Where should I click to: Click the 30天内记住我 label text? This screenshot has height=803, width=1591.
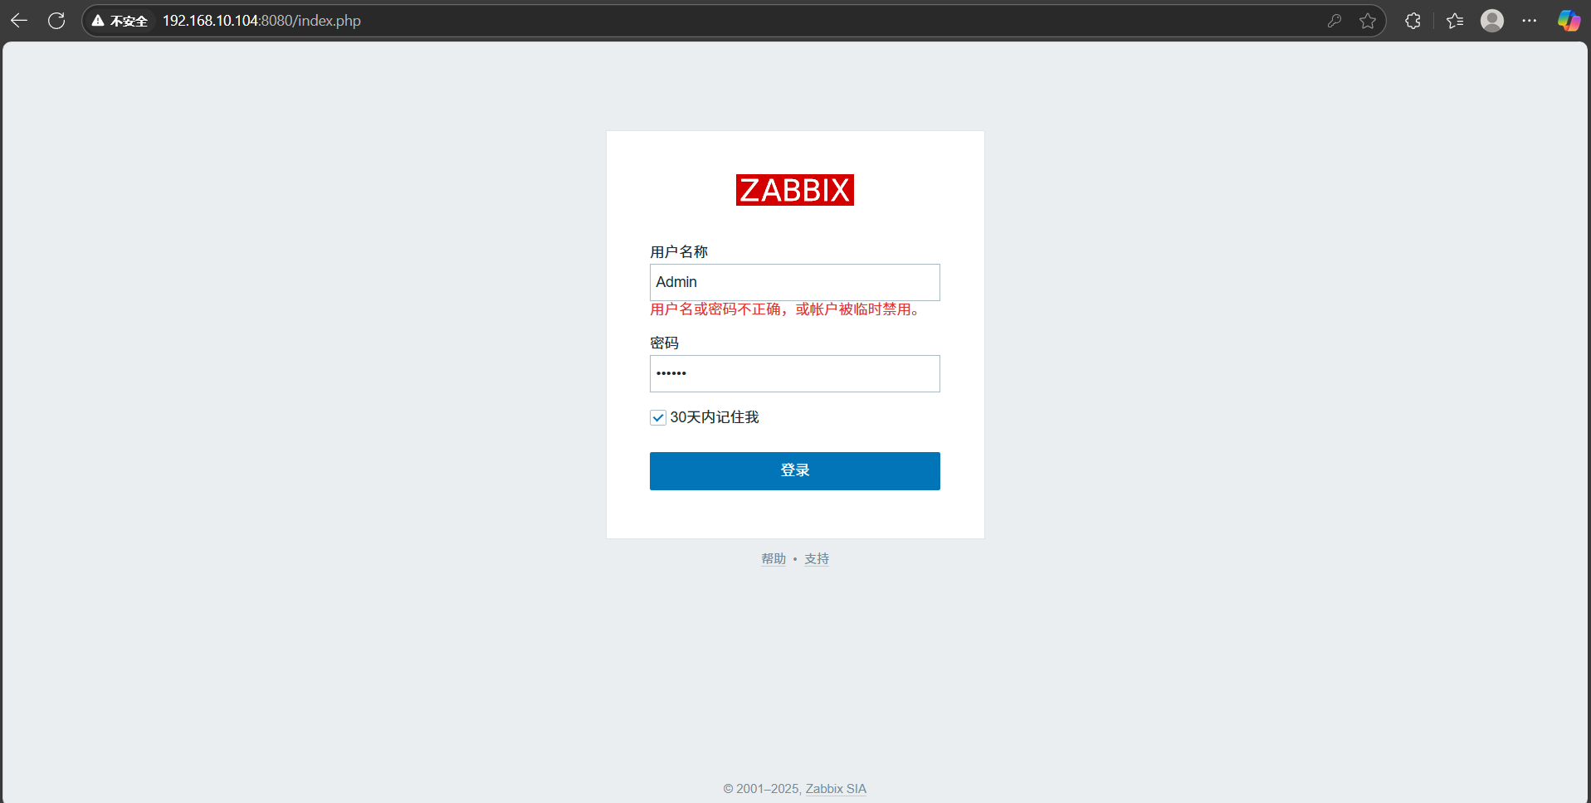tap(715, 417)
